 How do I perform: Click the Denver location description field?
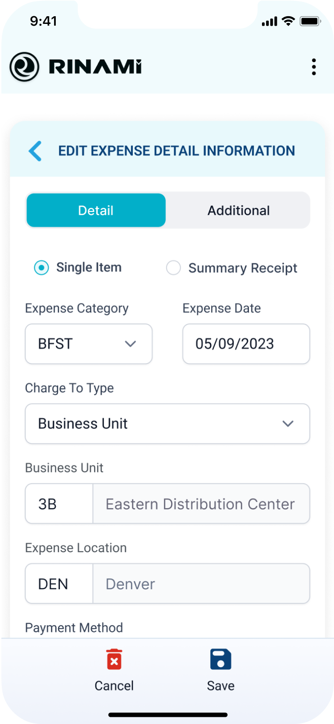pyautogui.click(x=201, y=584)
